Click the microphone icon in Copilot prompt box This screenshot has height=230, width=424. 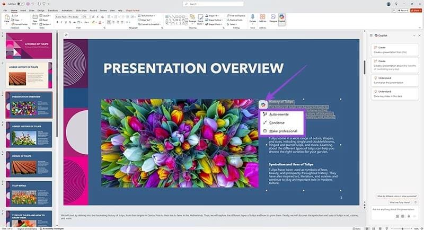[409, 216]
